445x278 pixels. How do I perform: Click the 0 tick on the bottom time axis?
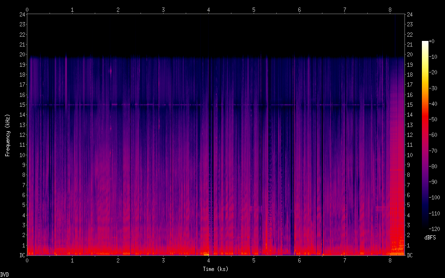pos(27,260)
